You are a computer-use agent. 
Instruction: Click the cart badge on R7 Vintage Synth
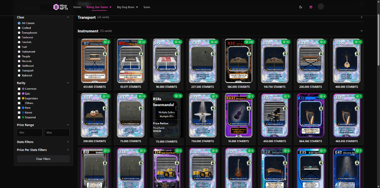pos(107,42)
